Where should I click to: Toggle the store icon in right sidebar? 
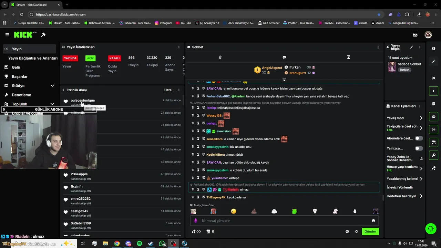tap(433, 142)
